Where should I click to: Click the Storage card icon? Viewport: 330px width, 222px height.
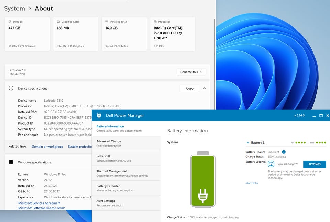tap(10, 22)
